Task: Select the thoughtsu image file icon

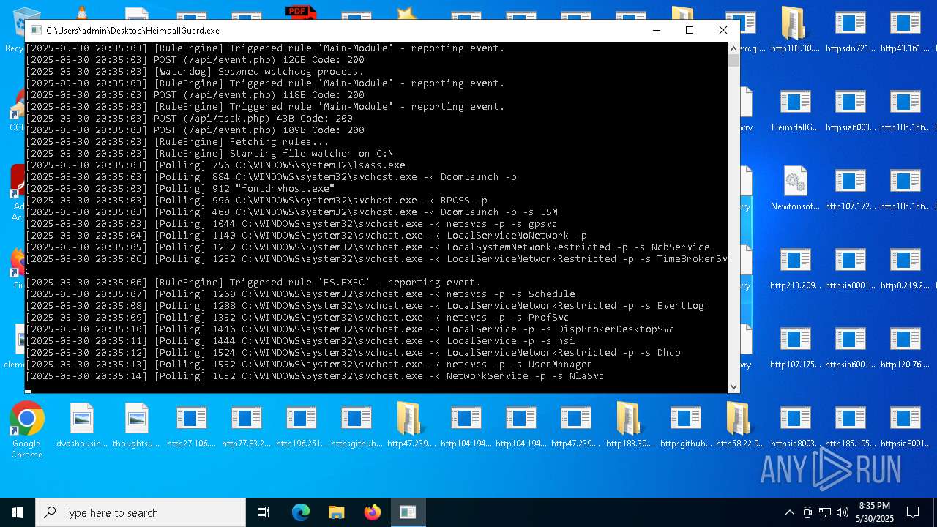Action: click(x=136, y=425)
